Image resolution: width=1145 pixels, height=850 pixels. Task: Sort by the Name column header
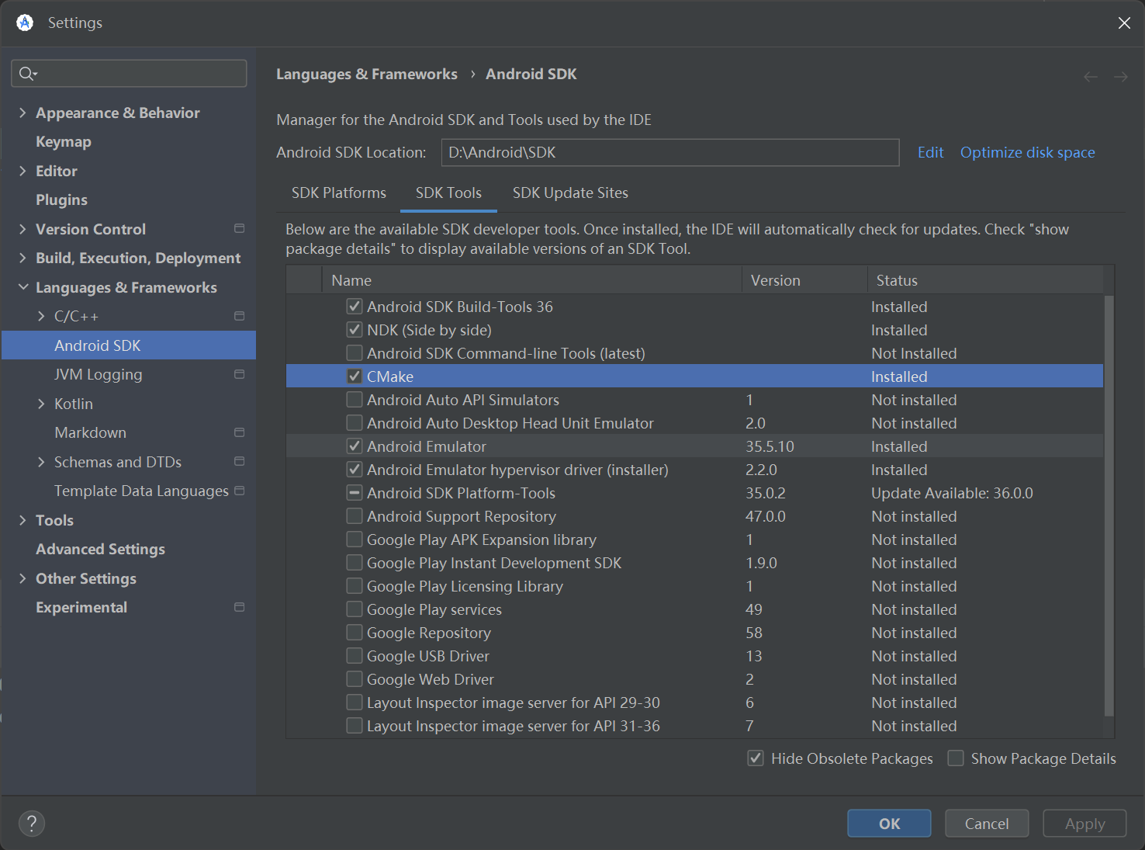(x=532, y=280)
